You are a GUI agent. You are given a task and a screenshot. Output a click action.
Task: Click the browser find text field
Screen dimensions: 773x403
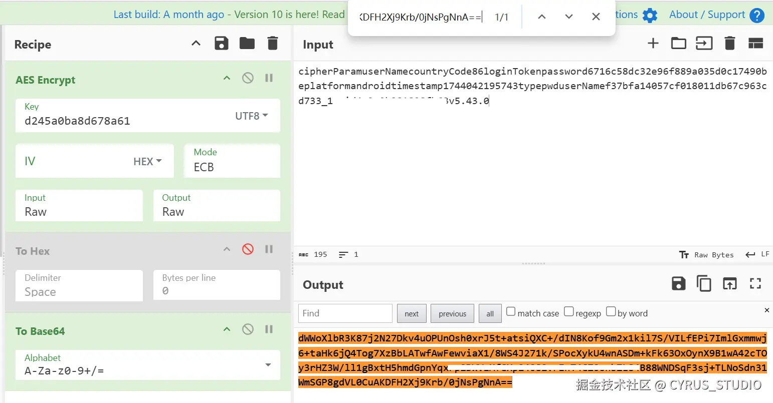pyautogui.click(x=420, y=17)
